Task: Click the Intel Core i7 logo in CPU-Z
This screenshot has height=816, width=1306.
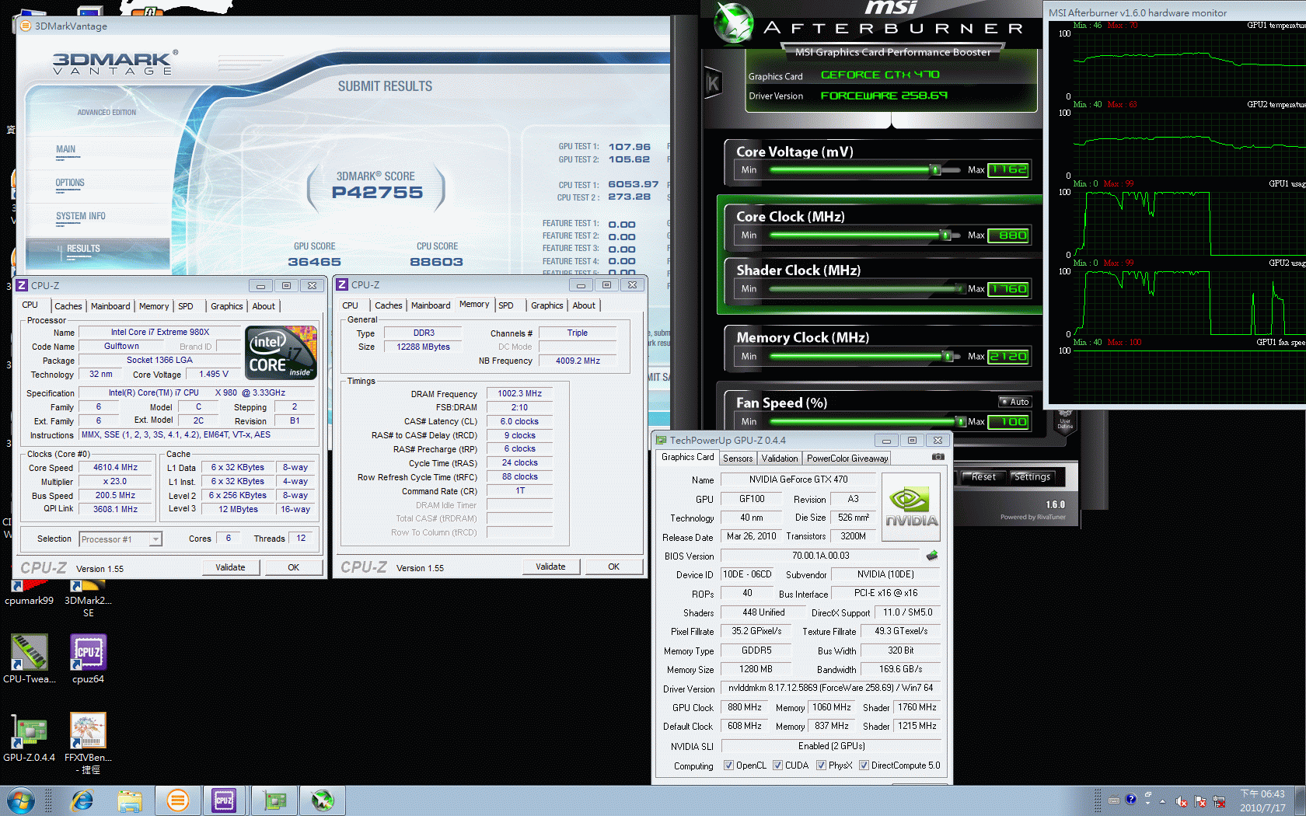Action: (x=281, y=352)
